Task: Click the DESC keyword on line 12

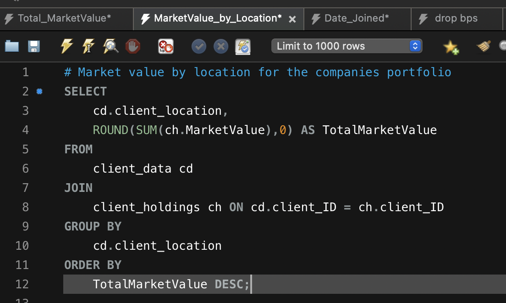Action: (x=229, y=284)
